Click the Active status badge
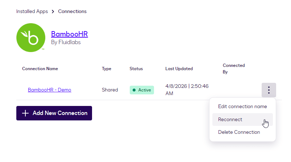This screenshot has height=162, width=291. tap(142, 90)
